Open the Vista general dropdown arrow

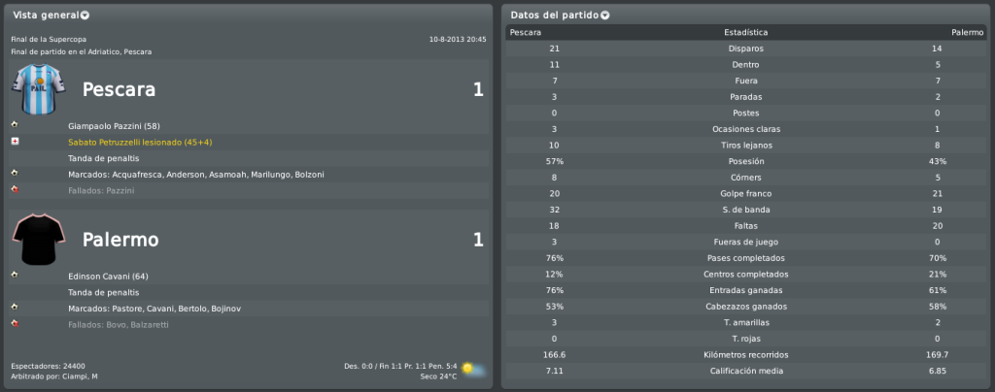coord(86,16)
